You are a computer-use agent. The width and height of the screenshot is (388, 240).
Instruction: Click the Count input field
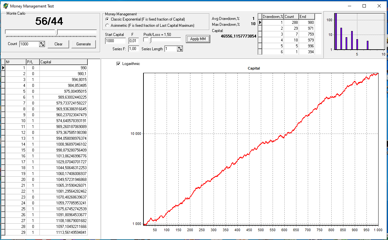click(x=29, y=44)
